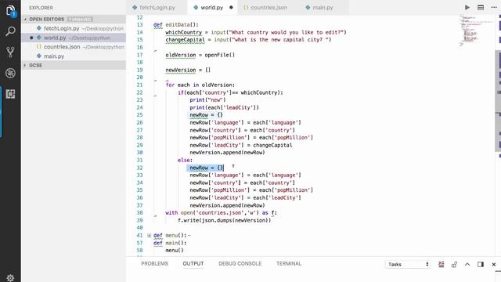Click 'newRow = {}' on line 25
This screenshot has height=282, width=501.
coord(206,115)
